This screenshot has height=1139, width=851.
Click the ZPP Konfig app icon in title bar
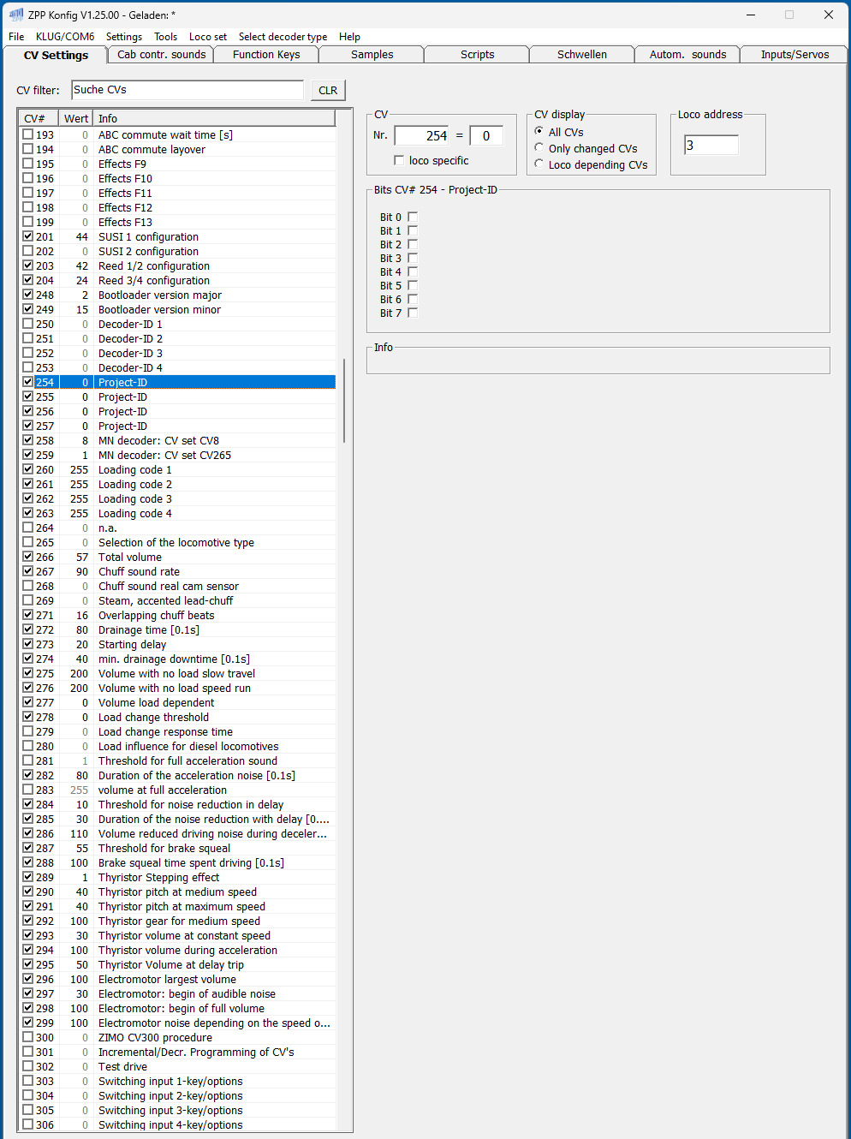coord(16,15)
